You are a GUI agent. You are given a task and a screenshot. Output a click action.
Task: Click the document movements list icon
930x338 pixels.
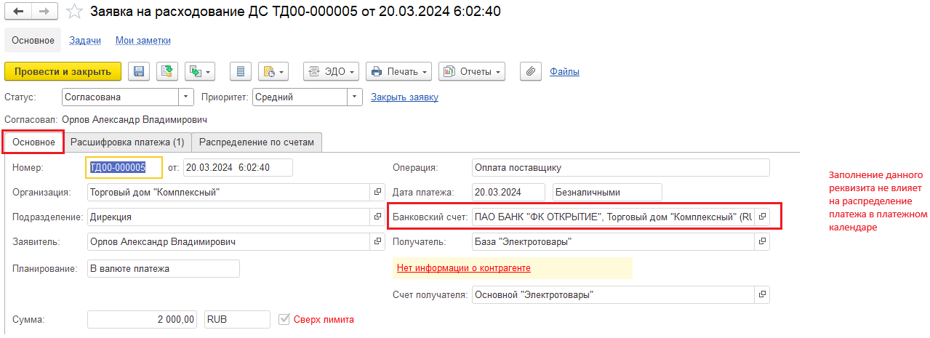click(x=241, y=71)
